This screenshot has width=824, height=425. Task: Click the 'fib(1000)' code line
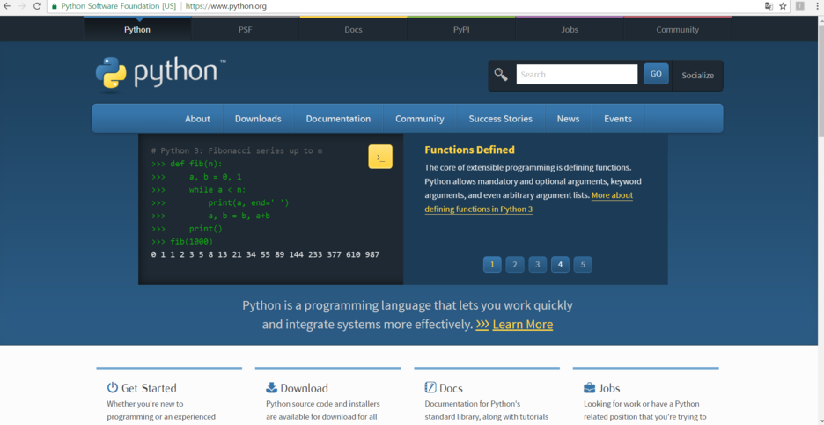(182, 242)
